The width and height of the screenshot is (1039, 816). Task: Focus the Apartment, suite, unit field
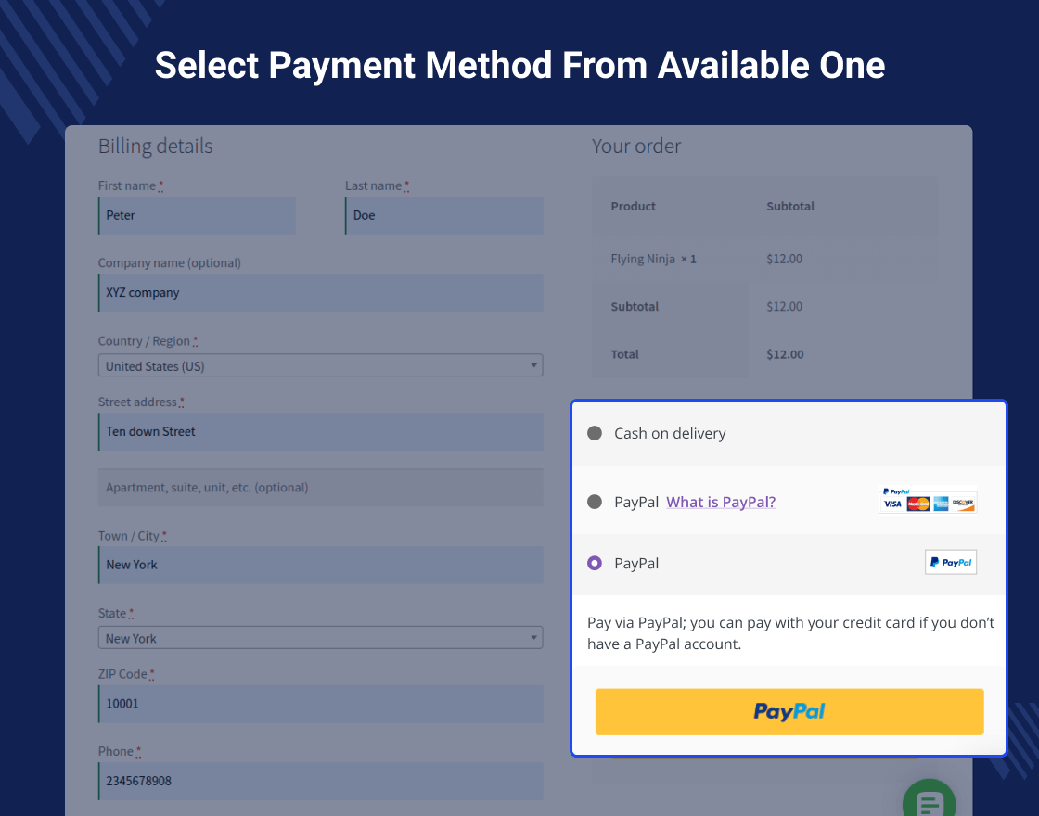(320, 488)
